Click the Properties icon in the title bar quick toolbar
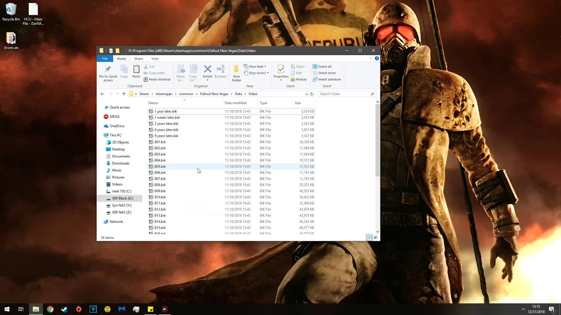The width and height of the screenshot is (561, 315). point(110,51)
